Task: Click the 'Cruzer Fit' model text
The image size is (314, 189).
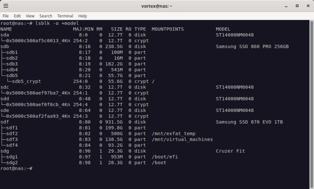Action: pos(230,151)
